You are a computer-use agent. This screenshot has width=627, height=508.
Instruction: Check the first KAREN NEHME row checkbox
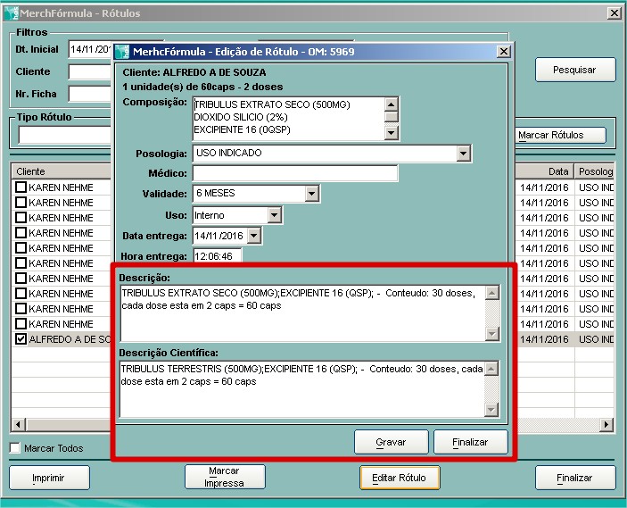[x=21, y=187]
